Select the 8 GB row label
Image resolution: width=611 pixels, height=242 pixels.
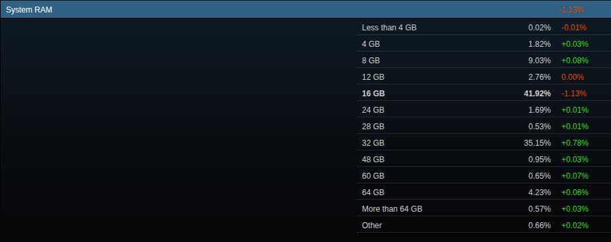click(x=371, y=61)
